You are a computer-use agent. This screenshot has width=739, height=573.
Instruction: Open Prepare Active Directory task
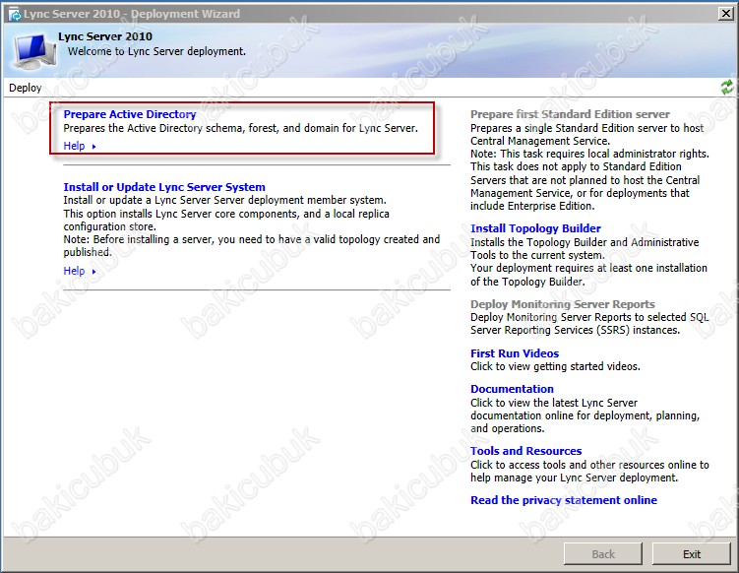[130, 114]
